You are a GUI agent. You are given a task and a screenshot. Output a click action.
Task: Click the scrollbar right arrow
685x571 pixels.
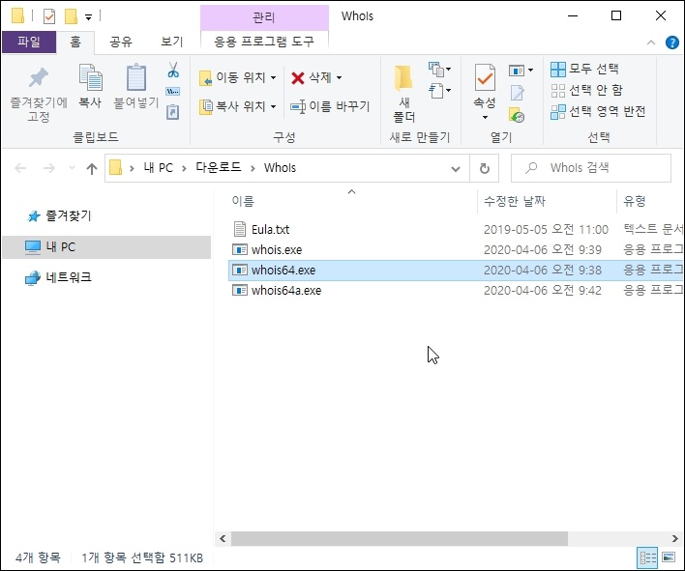coord(674,539)
